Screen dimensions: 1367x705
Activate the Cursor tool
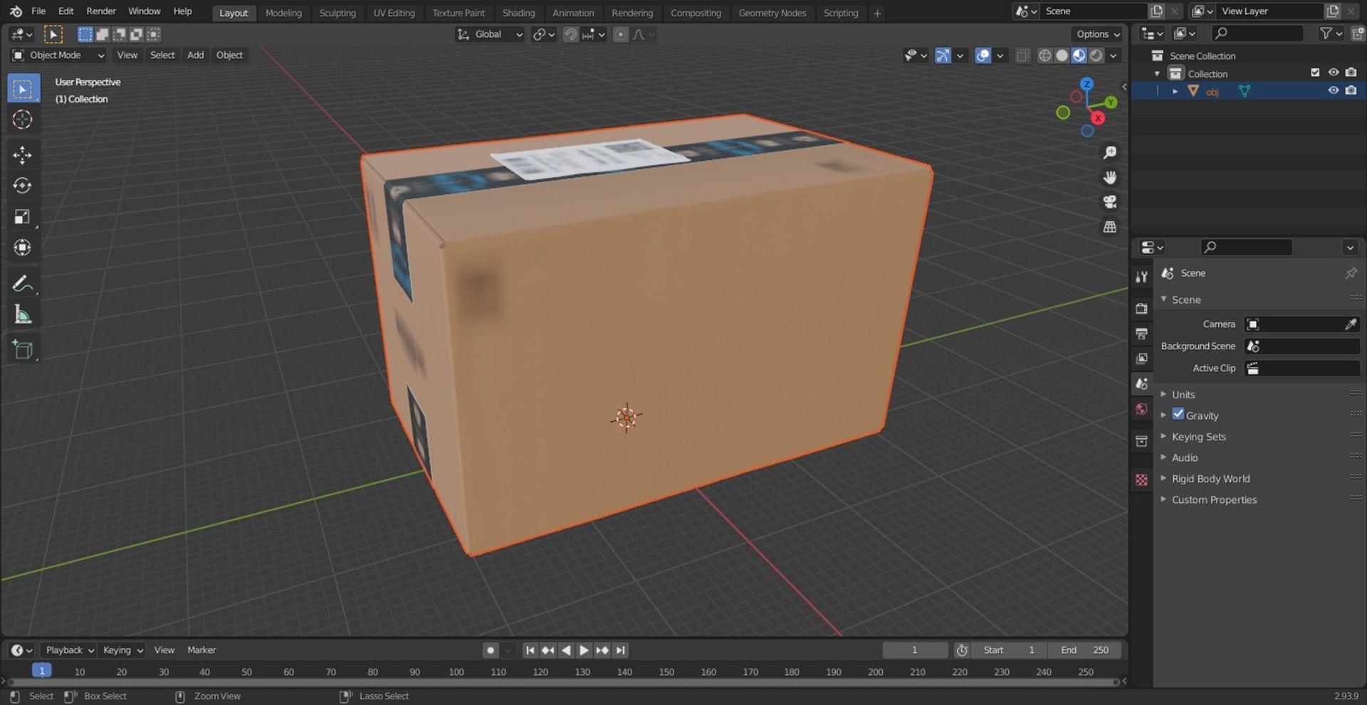click(x=23, y=120)
